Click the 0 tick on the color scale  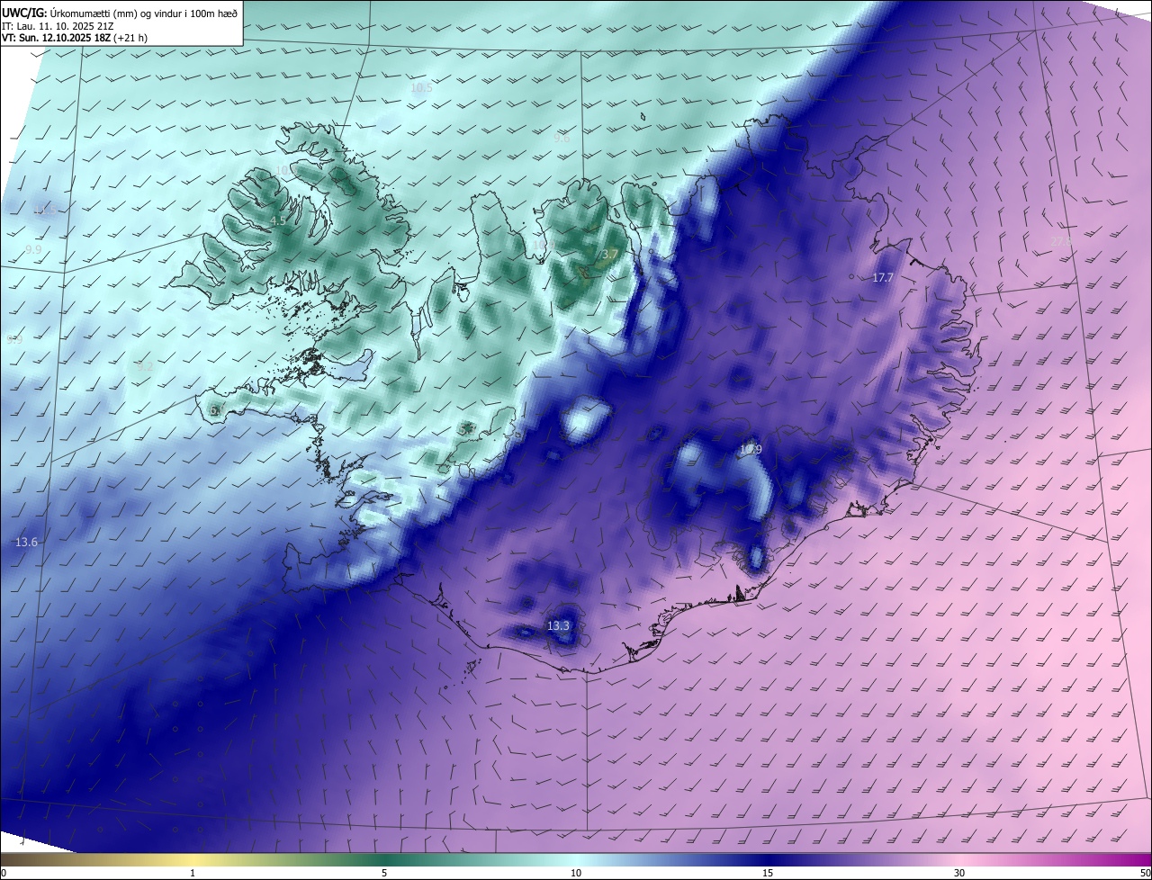pos(4,873)
